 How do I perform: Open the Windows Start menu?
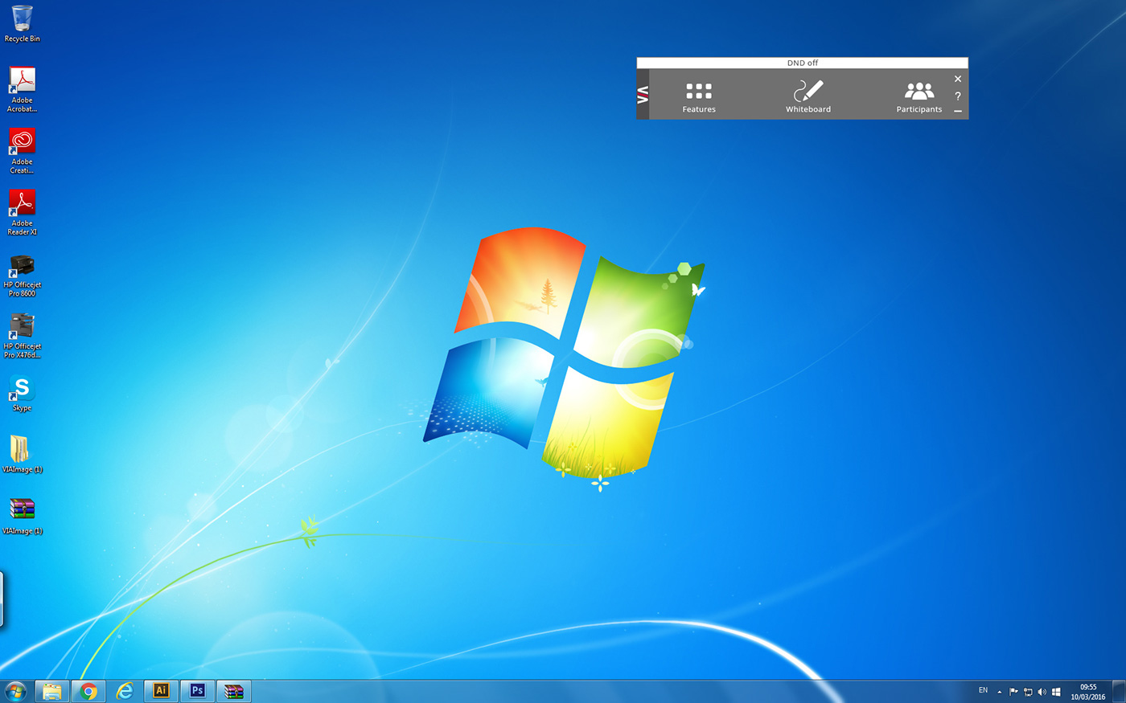[x=15, y=691]
